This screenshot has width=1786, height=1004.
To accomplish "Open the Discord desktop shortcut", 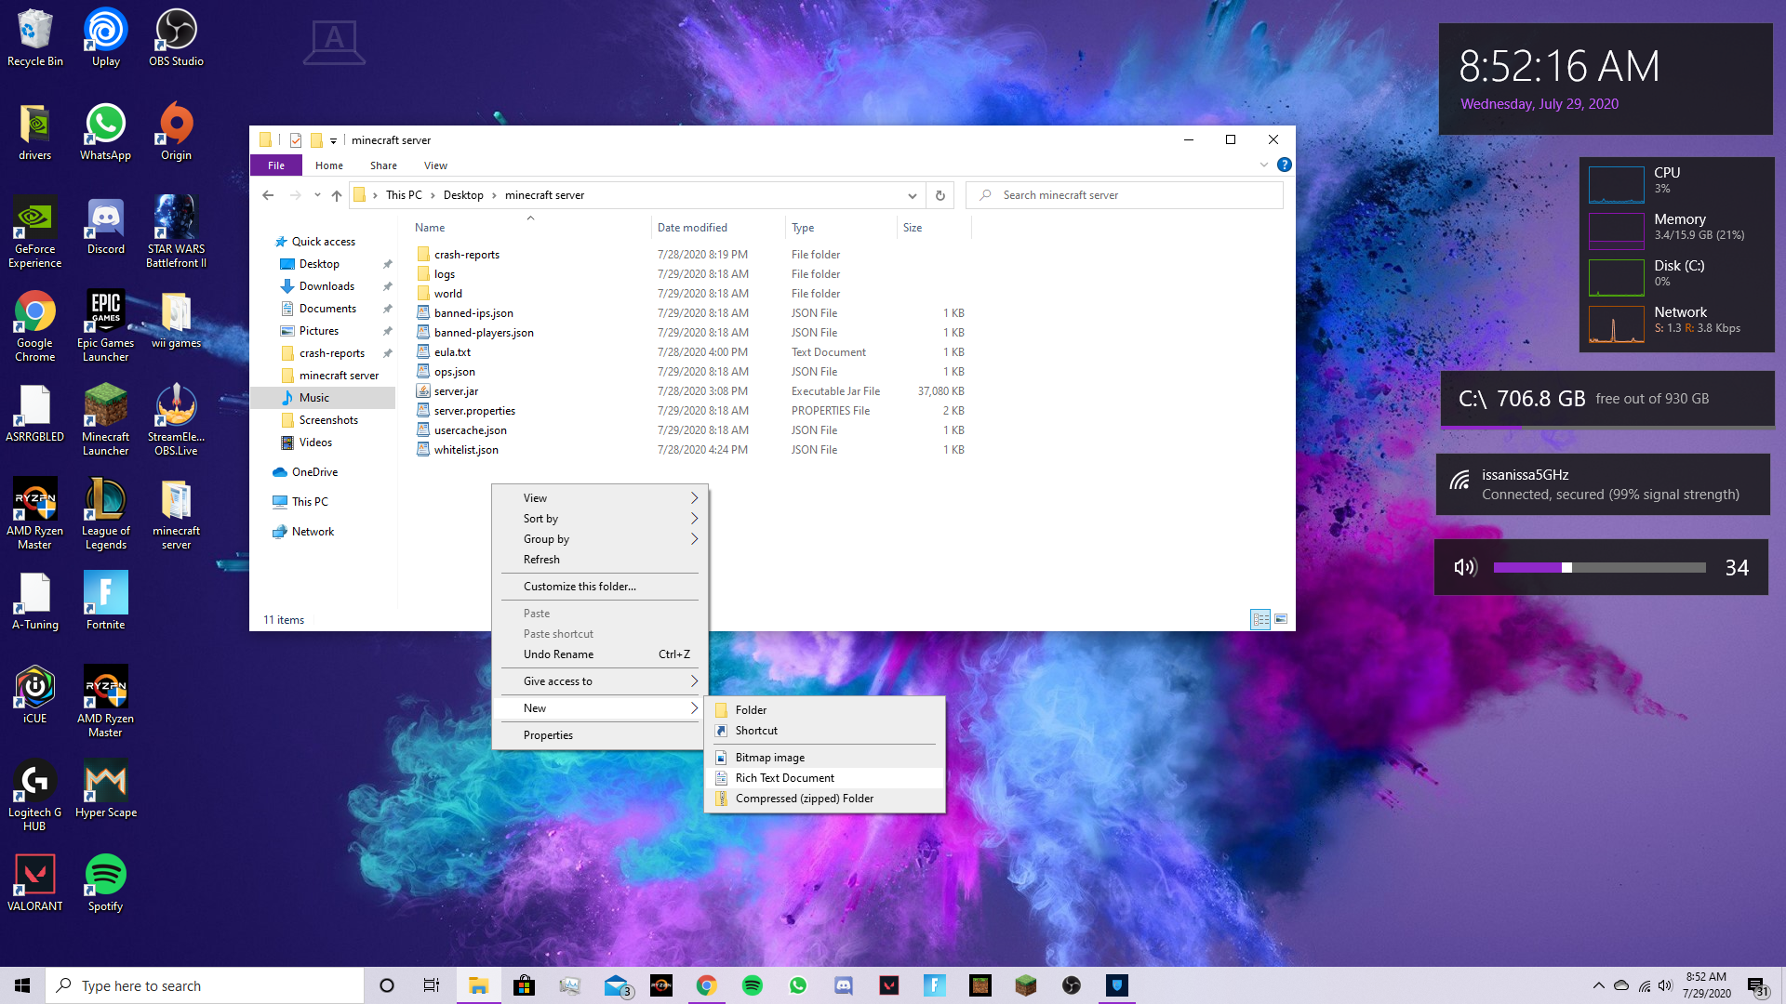I will click(x=105, y=226).
